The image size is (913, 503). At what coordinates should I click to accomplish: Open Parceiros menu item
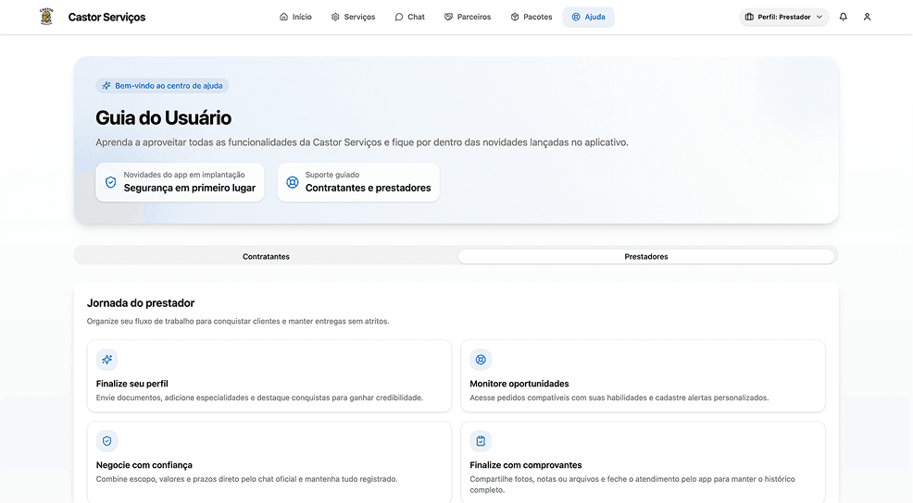click(469, 17)
